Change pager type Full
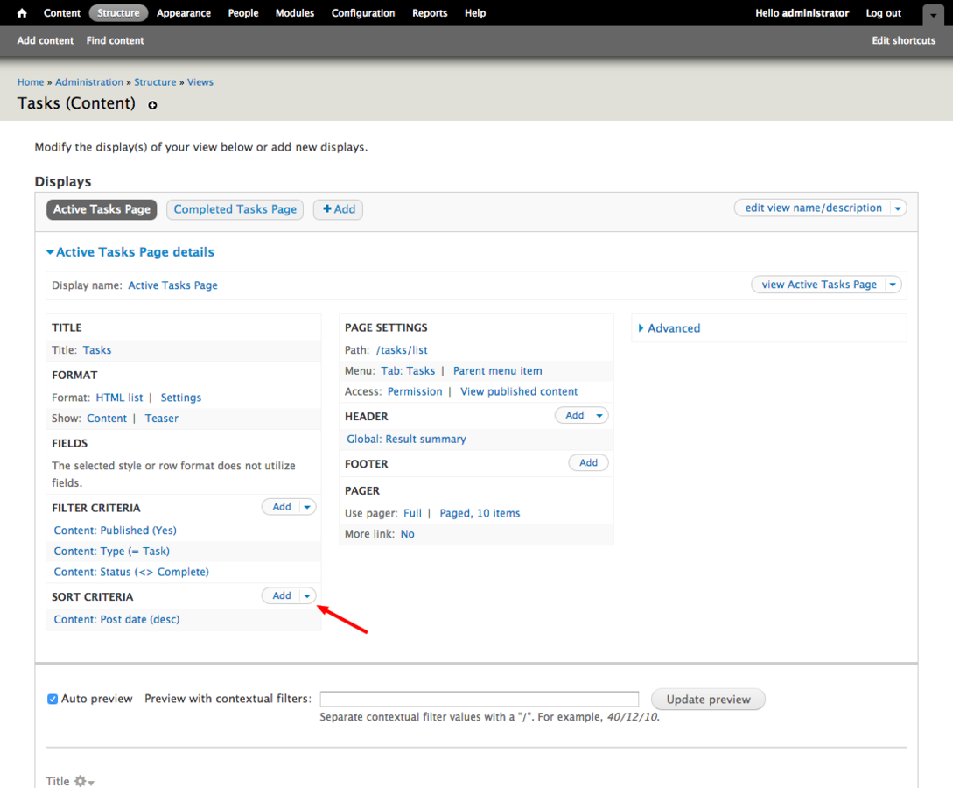The image size is (953, 788). point(413,513)
